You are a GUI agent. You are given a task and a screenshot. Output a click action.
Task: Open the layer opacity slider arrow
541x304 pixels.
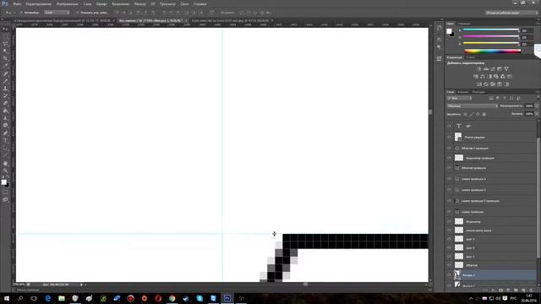537,106
